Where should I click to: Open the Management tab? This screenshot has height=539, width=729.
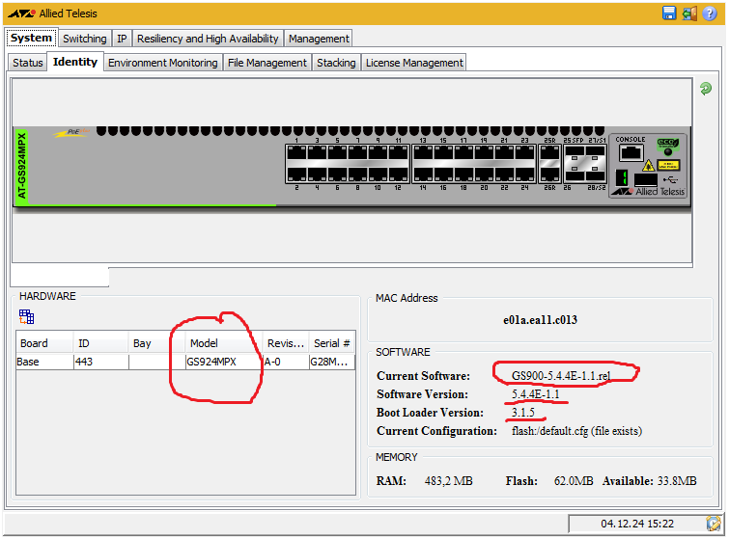click(x=319, y=39)
